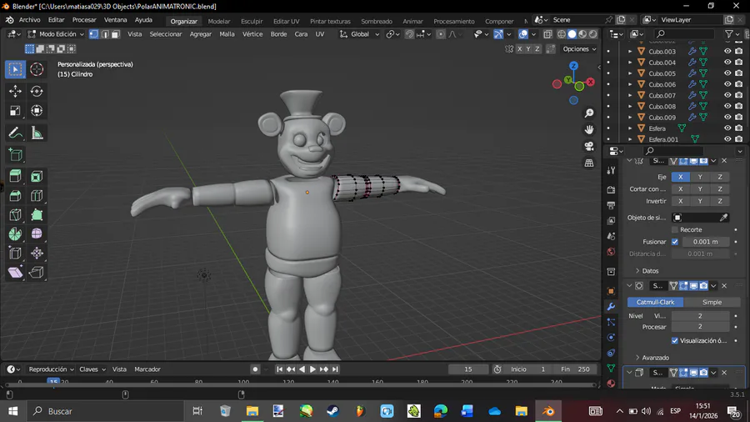Expand Esfera in the outliner

click(x=630, y=128)
